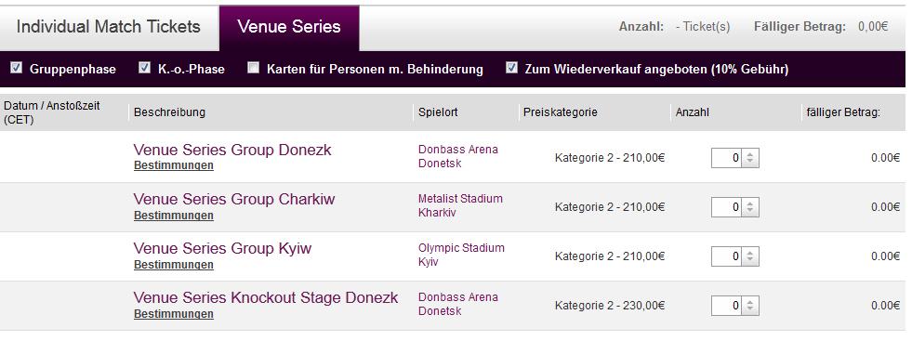
Task: Toggle the Gruppenphase checkbox
Action: 17,68
